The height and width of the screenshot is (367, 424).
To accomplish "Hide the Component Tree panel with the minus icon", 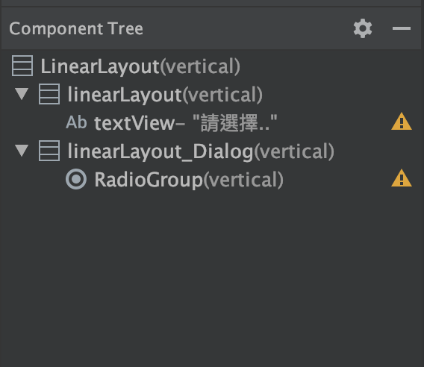I will tap(402, 28).
